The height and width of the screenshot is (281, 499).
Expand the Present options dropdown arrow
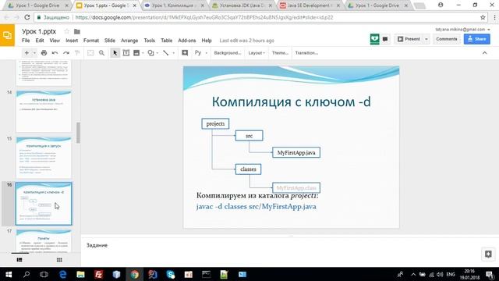(426, 39)
